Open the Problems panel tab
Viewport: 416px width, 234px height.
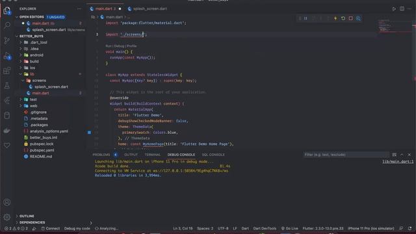point(101,155)
